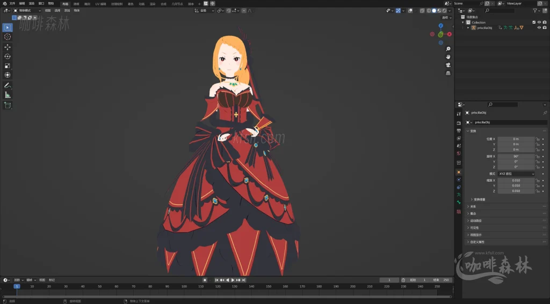Activate the Scale tool
This screenshot has width=550, height=304.
tap(8, 65)
